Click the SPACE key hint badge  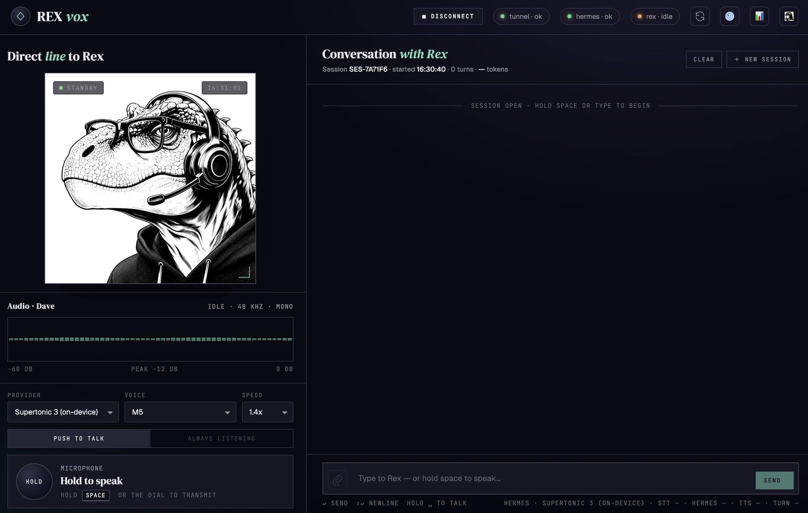pyautogui.click(x=96, y=495)
